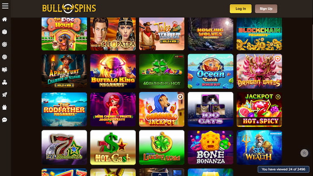Open the rocket crash games icon
This screenshot has width=313, height=176.
point(5,95)
